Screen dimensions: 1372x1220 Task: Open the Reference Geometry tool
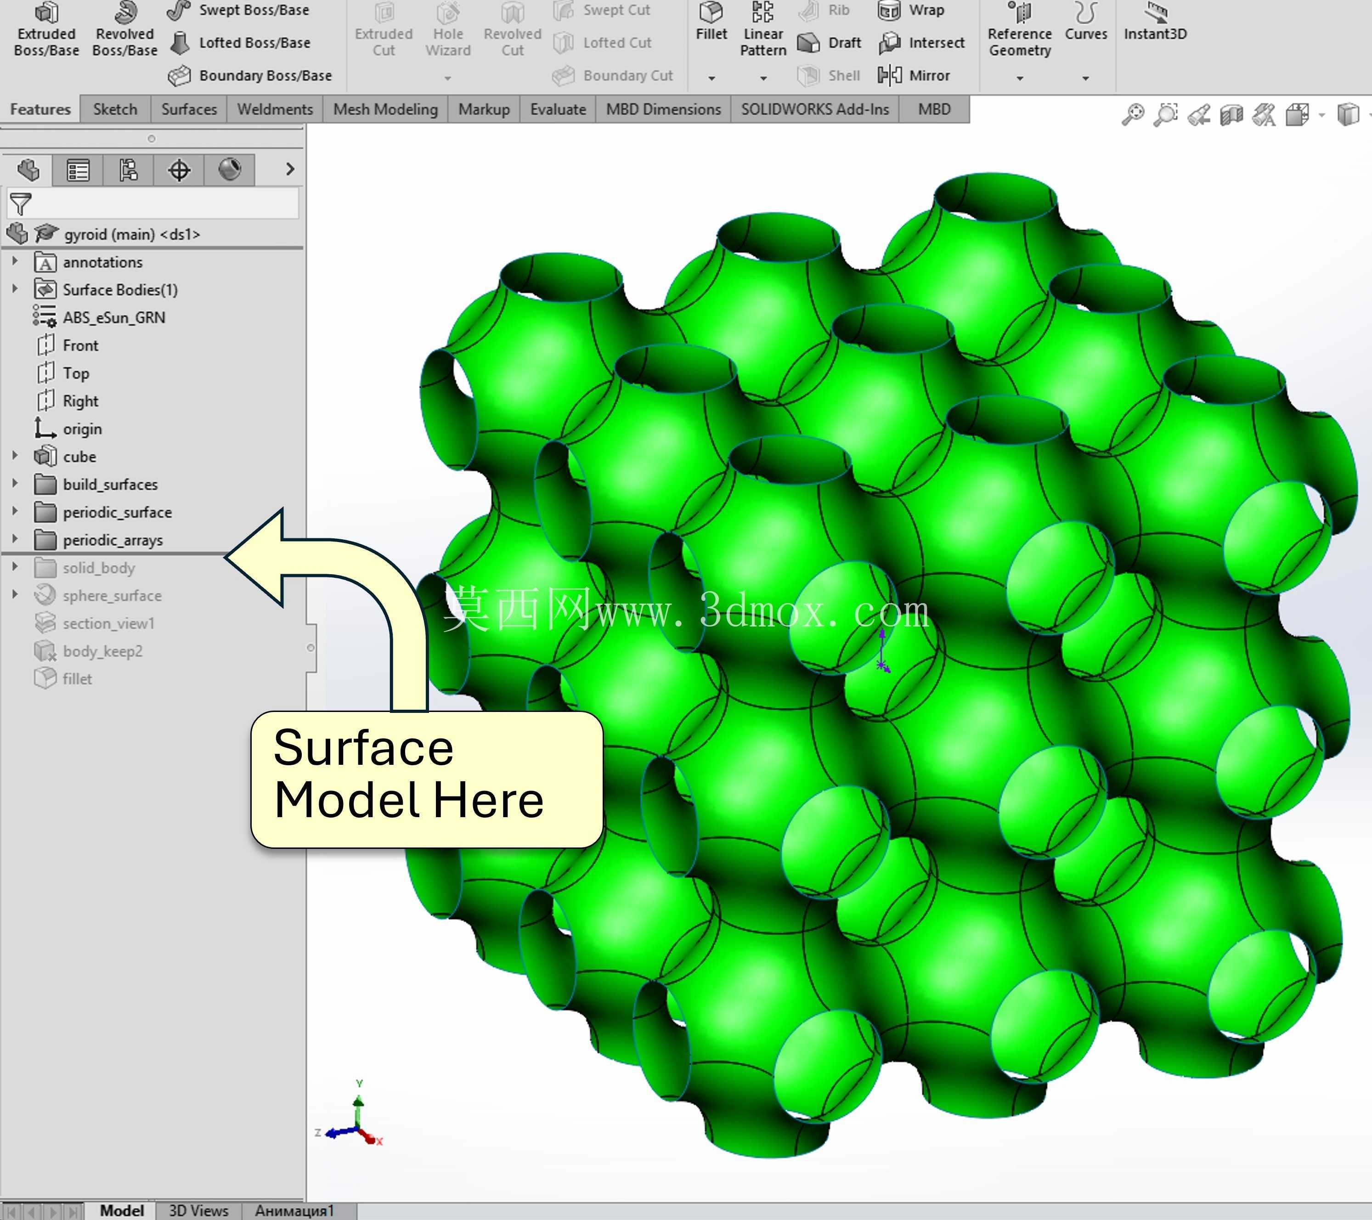click(x=1020, y=29)
